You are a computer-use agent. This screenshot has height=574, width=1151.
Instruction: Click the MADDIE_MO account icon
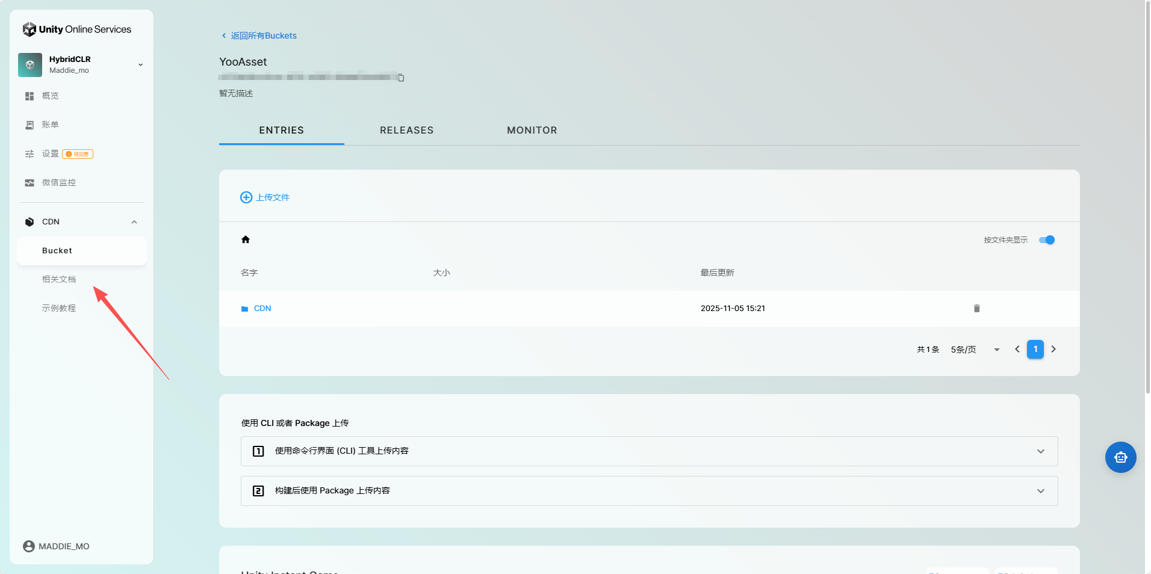tap(29, 546)
